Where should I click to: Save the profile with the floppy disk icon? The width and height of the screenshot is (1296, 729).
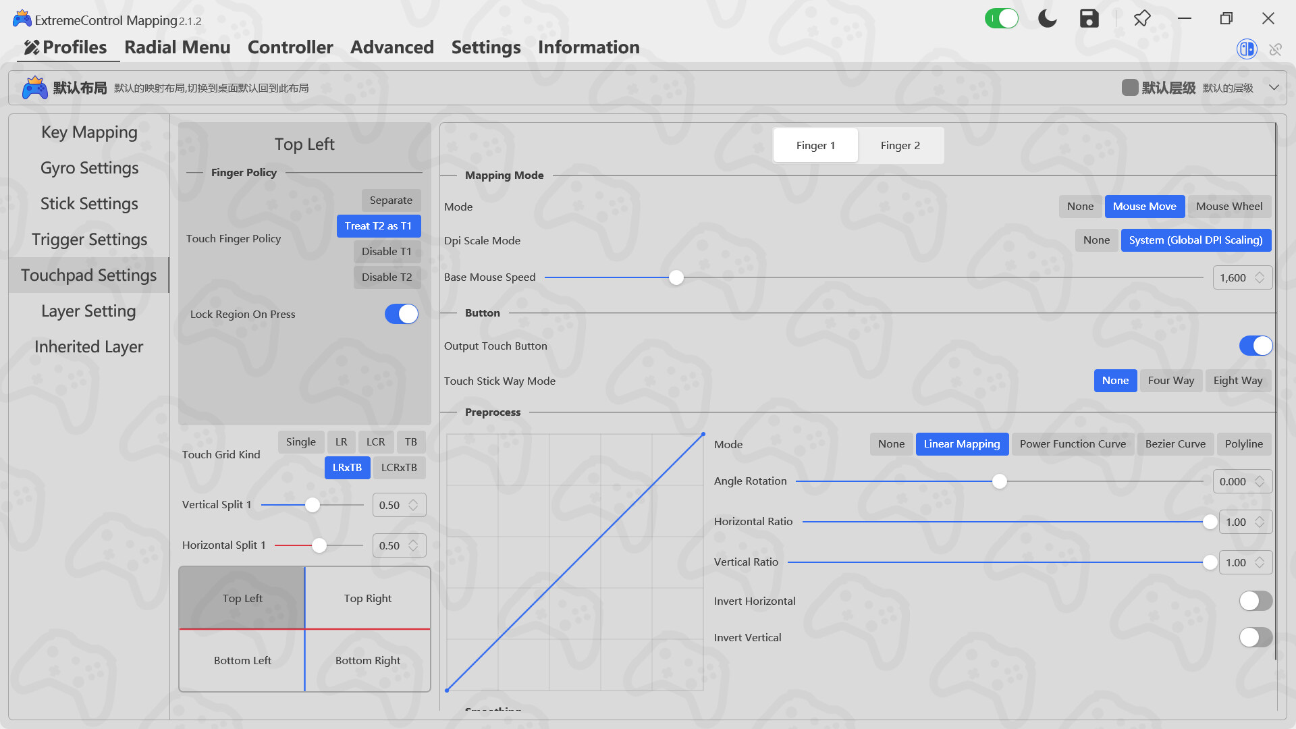(x=1089, y=18)
